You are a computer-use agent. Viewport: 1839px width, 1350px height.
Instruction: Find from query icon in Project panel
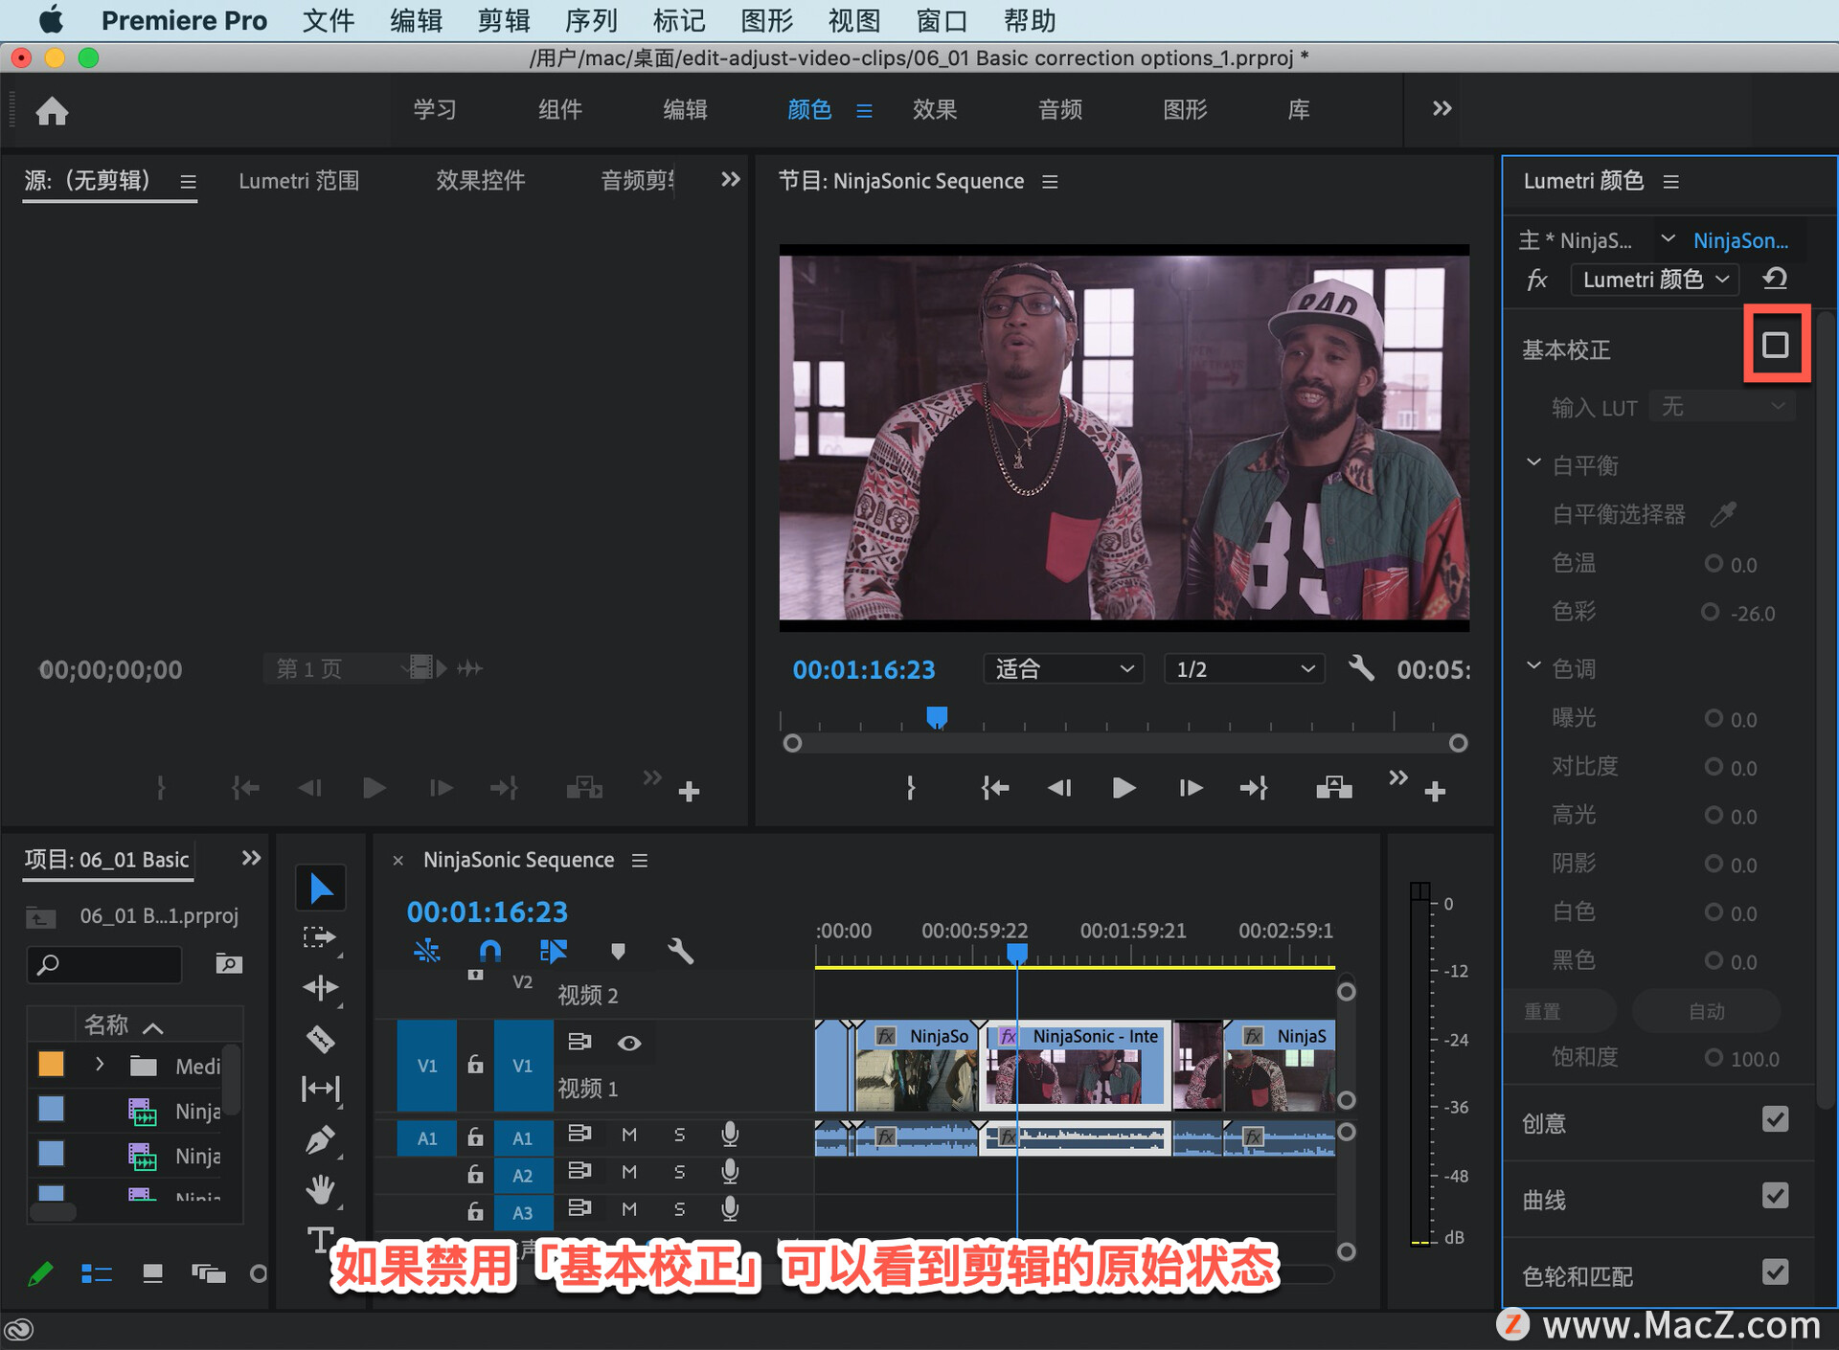229,963
